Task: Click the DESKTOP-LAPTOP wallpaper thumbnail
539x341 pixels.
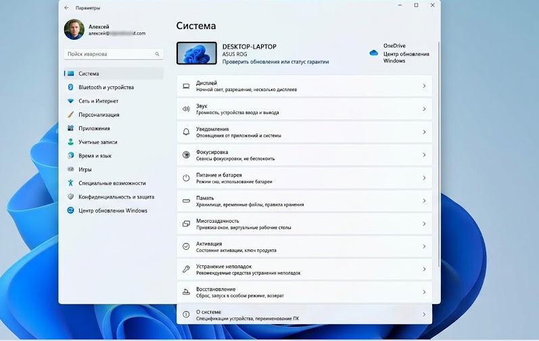Action: pyautogui.click(x=197, y=53)
